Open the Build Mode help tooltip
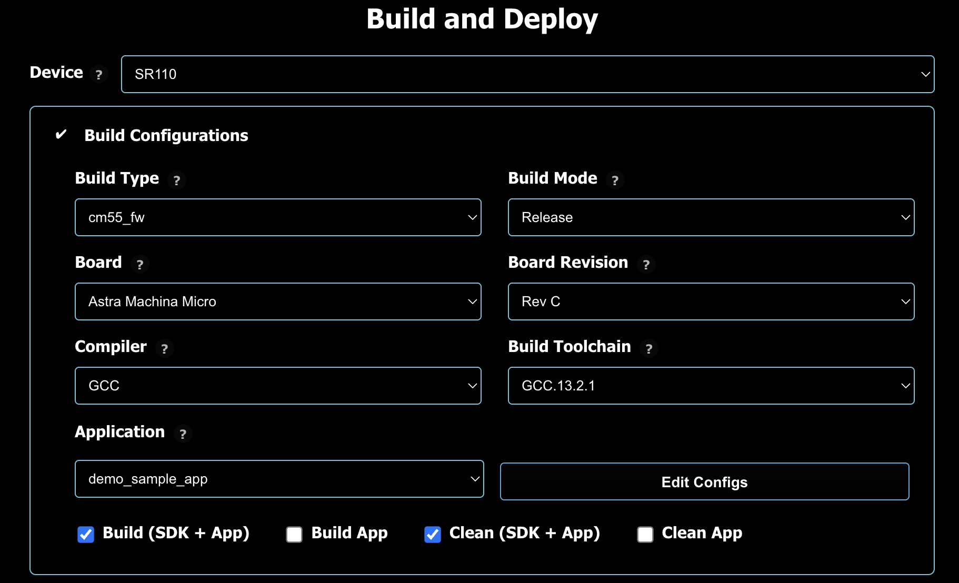 click(615, 180)
